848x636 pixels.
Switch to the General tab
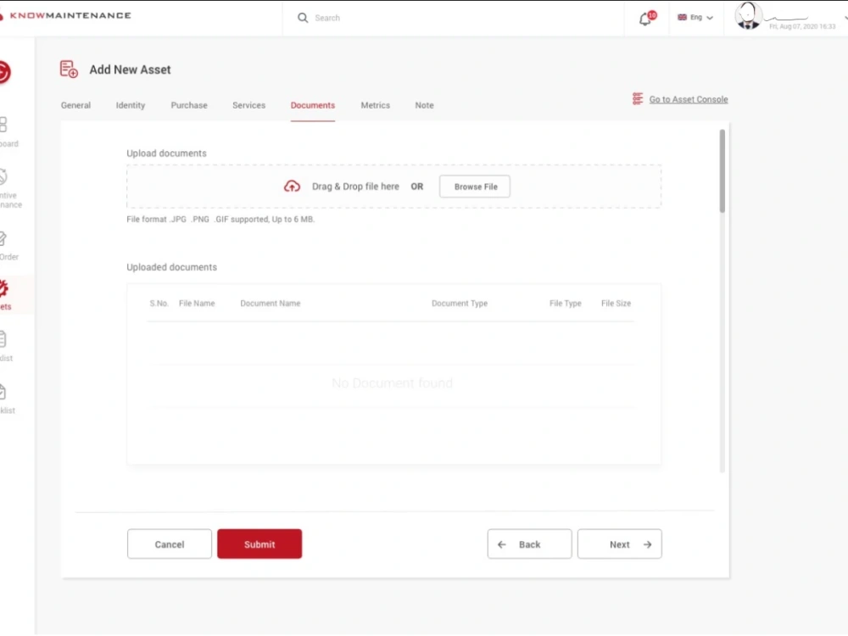(x=75, y=105)
